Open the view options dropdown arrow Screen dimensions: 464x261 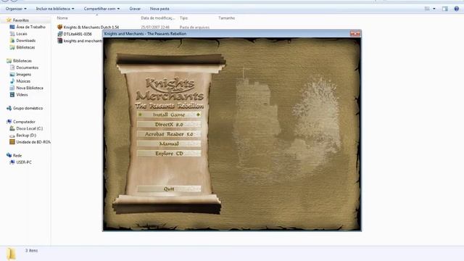tap(434, 9)
